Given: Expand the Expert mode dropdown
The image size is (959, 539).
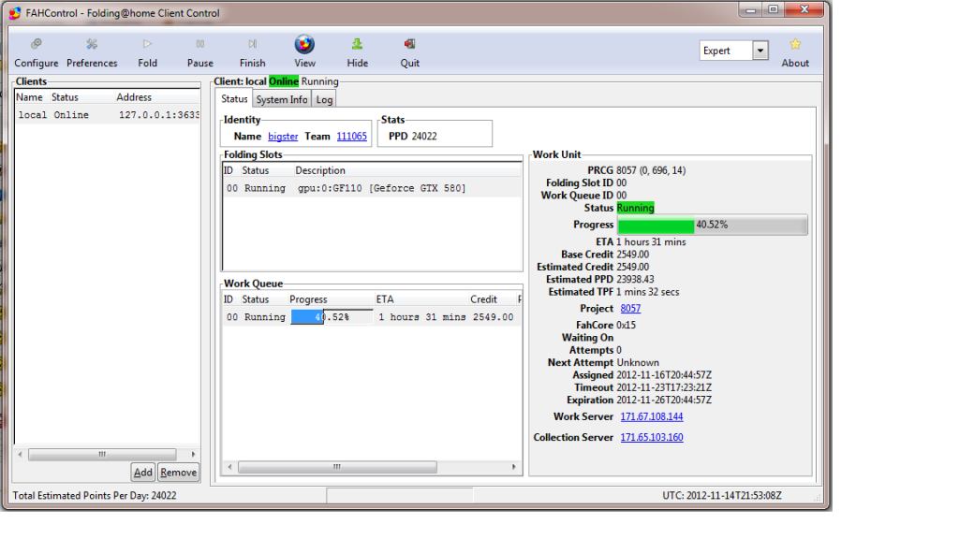Looking at the screenshot, I should pos(760,51).
